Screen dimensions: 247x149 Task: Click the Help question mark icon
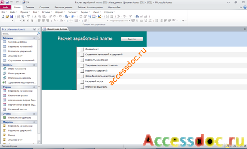(x=245, y=7)
